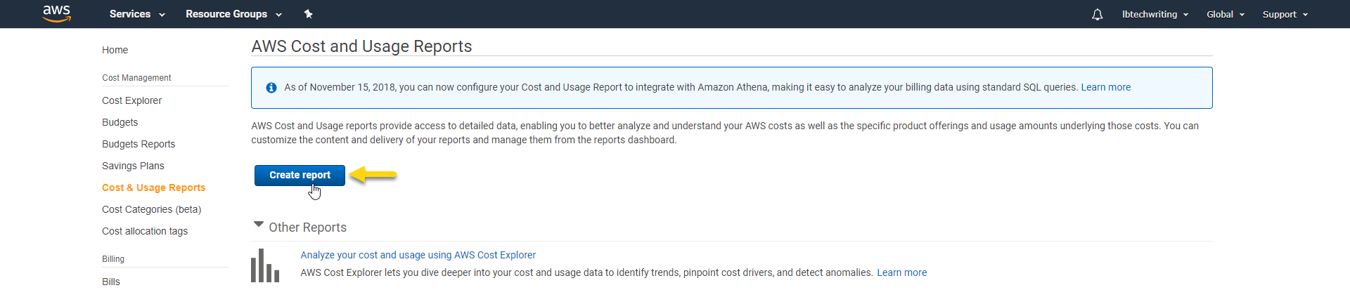This screenshot has height=290, width=1350.
Task: Click the AWS logo in header
Action: [57, 14]
